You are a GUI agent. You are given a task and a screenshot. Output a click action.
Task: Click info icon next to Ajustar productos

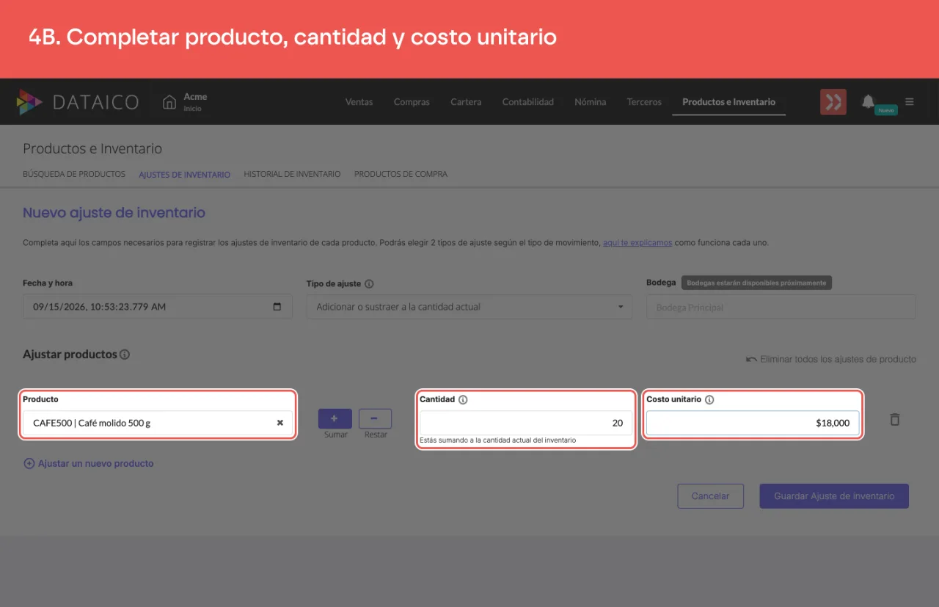(x=125, y=355)
